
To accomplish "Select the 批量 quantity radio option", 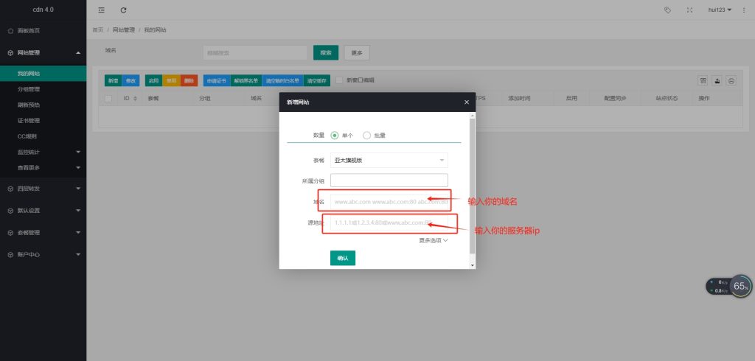I will tap(366, 136).
